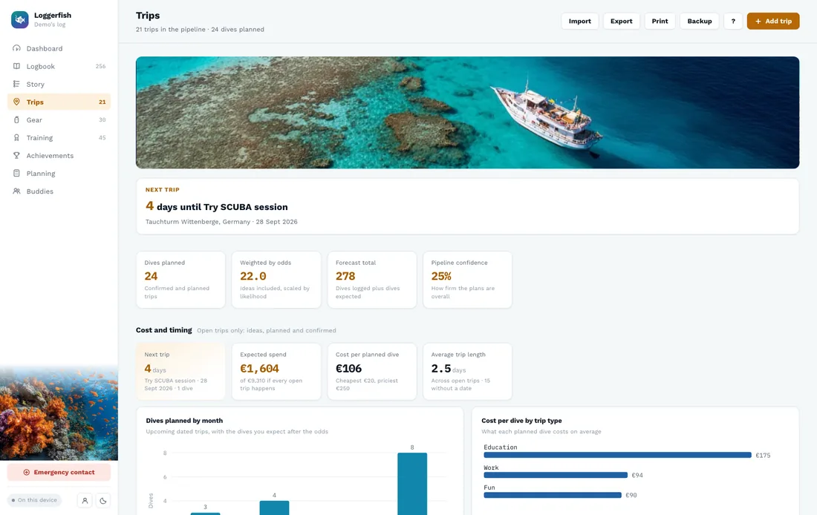Click the 'On this device' status pill

tap(34, 500)
